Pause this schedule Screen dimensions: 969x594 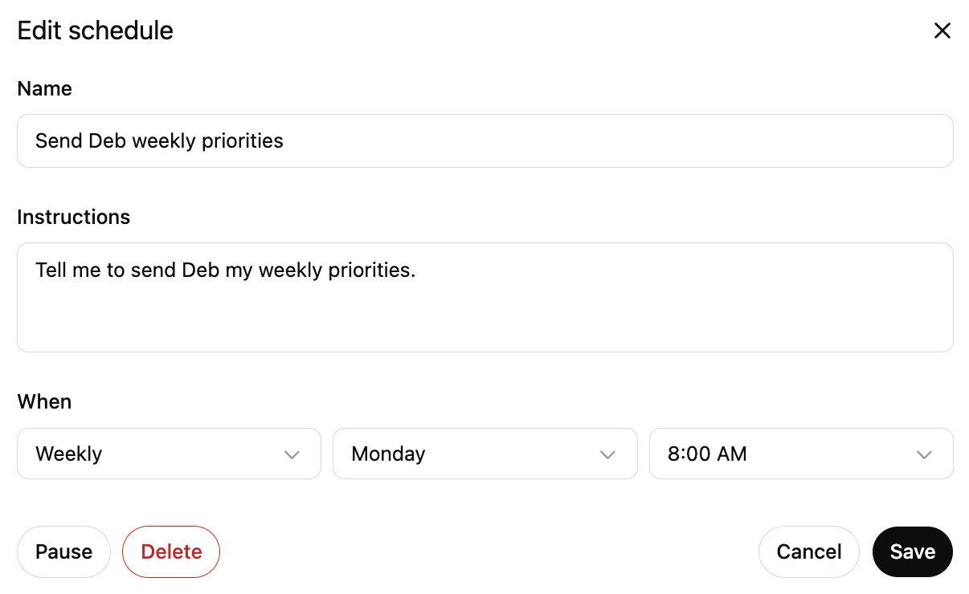point(63,551)
